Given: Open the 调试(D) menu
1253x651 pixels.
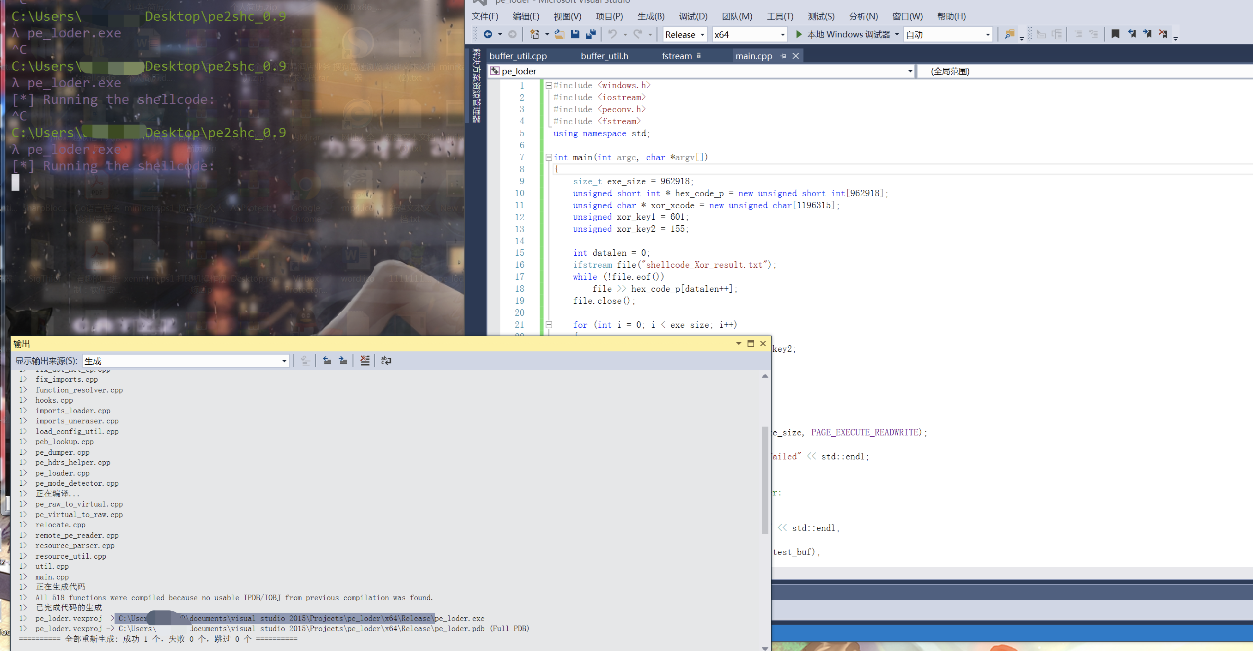Looking at the screenshot, I should point(693,16).
